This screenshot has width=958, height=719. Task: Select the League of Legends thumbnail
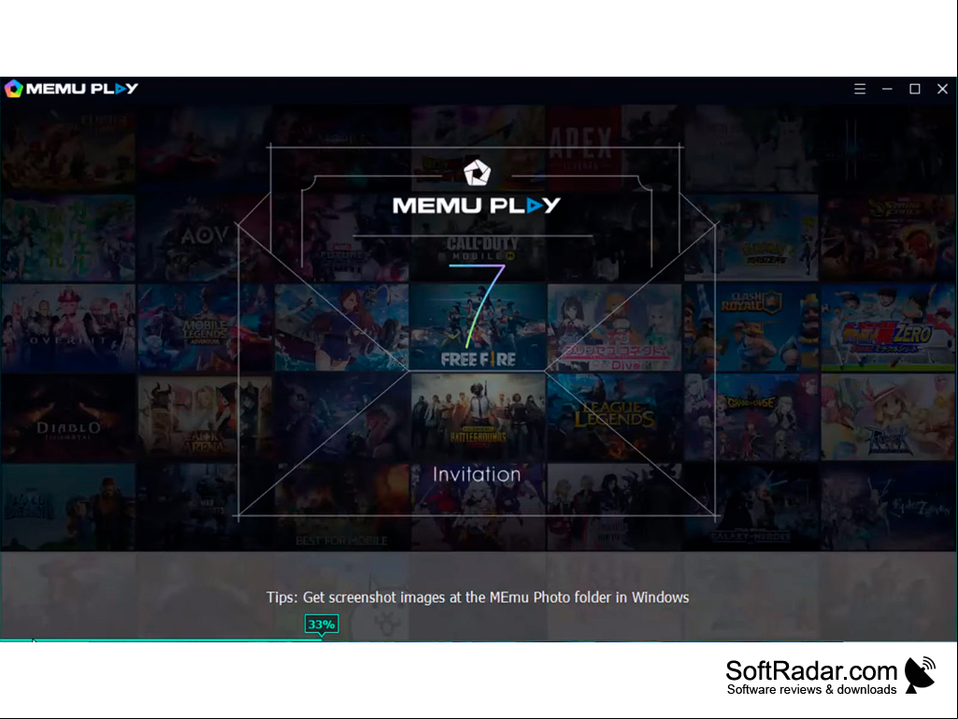pyautogui.click(x=614, y=418)
